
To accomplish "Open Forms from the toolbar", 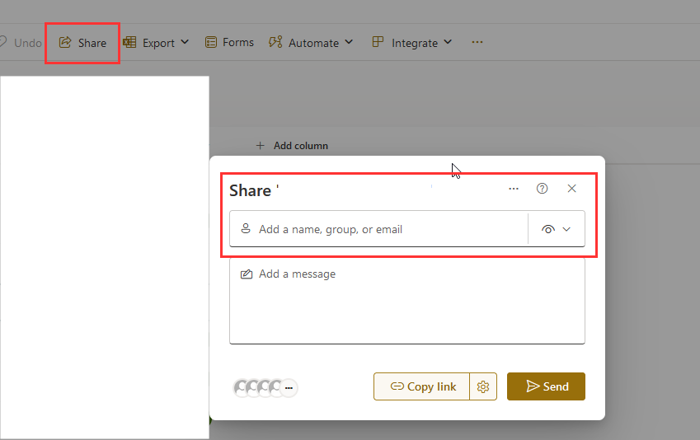I will click(x=229, y=42).
